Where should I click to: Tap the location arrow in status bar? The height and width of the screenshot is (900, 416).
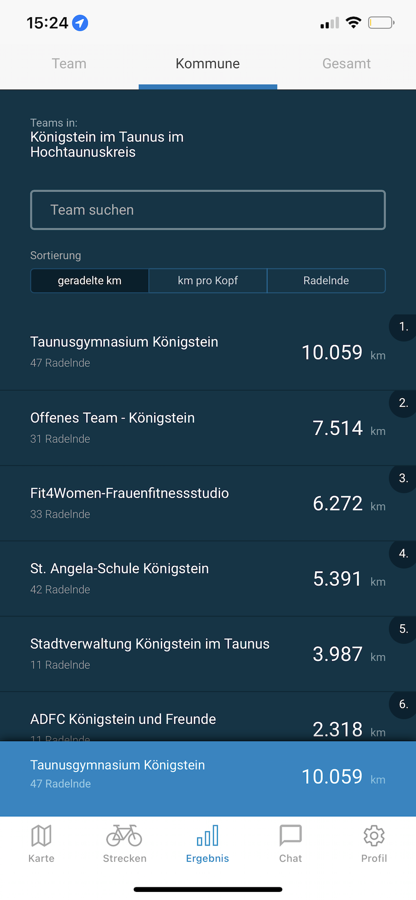pos(81,22)
